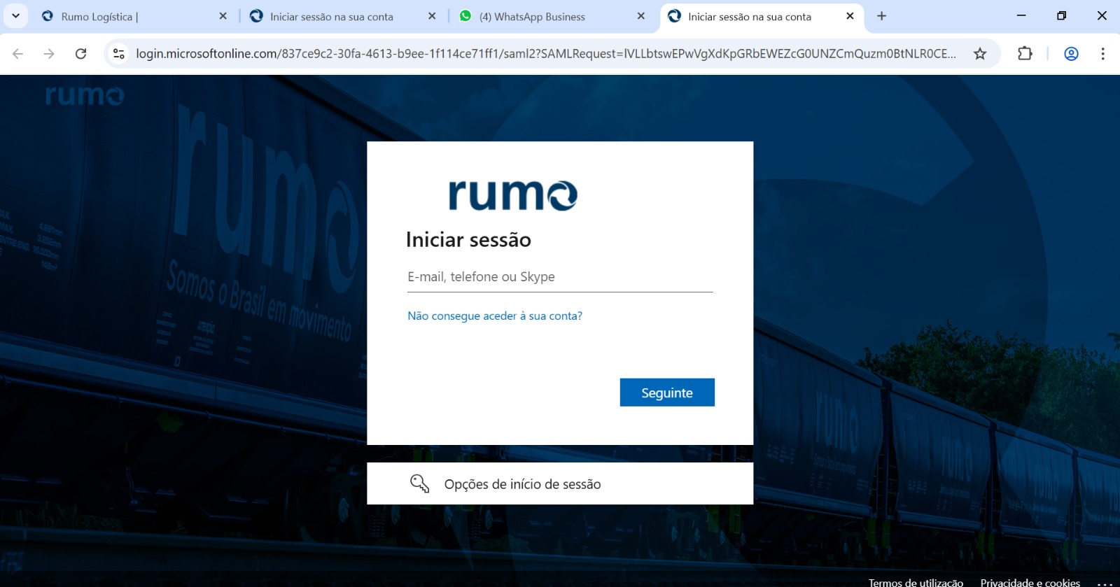Open Opções de início de sessão
1120x587 pixels.
pyautogui.click(x=560, y=483)
